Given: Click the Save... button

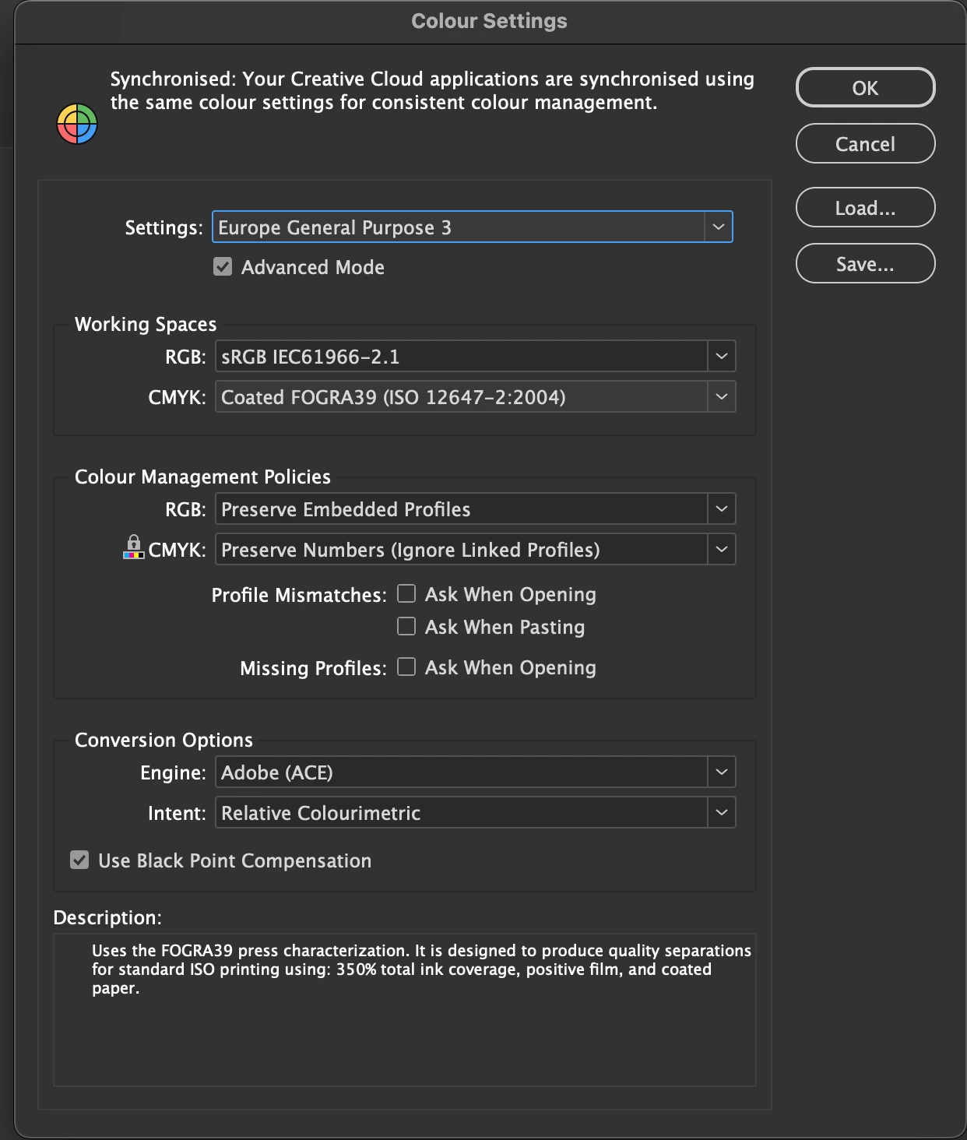Looking at the screenshot, I should [x=865, y=263].
